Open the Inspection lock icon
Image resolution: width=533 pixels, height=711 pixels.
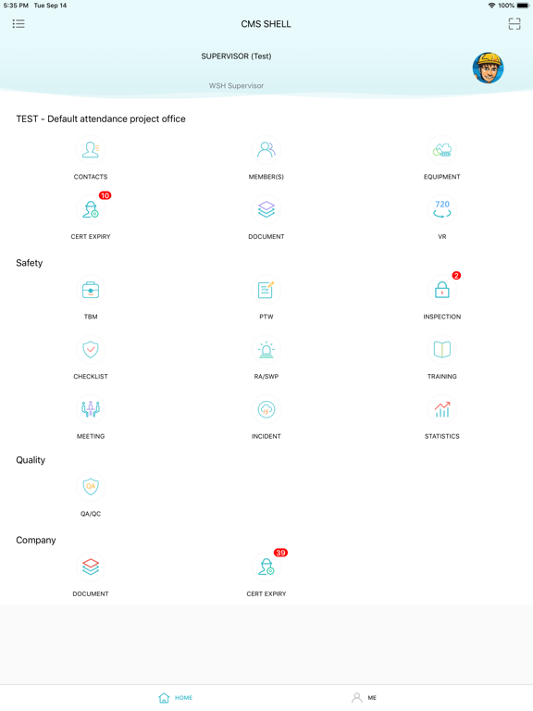(442, 290)
